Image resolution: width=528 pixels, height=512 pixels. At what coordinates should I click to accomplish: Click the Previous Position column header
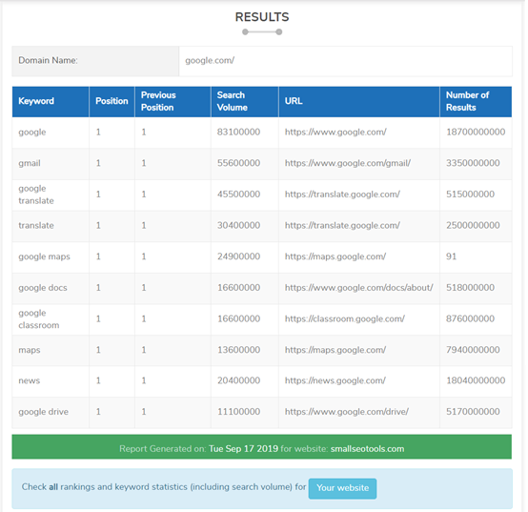pyautogui.click(x=158, y=101)
